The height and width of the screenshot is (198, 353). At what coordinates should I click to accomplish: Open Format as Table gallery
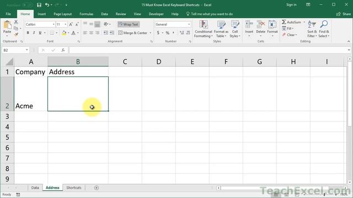click(221, 29)
